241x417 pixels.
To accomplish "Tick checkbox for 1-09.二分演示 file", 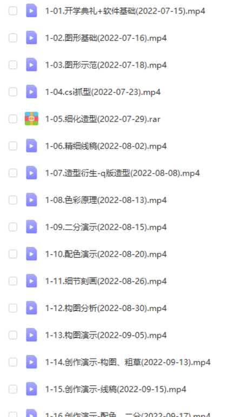I will 13,227.
